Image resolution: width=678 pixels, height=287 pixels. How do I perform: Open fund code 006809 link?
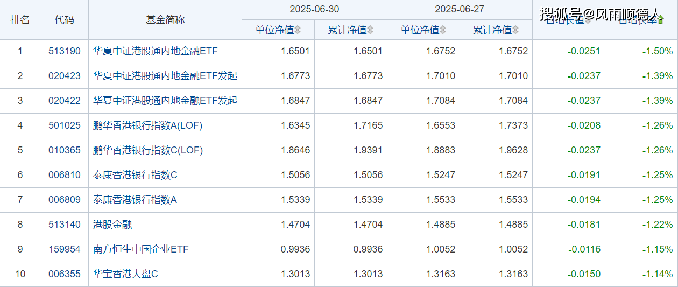[x=65, y=200]
